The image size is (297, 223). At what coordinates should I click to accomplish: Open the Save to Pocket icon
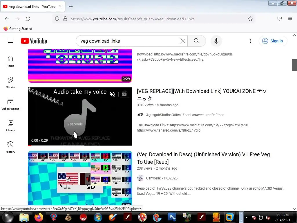(280, 19)
